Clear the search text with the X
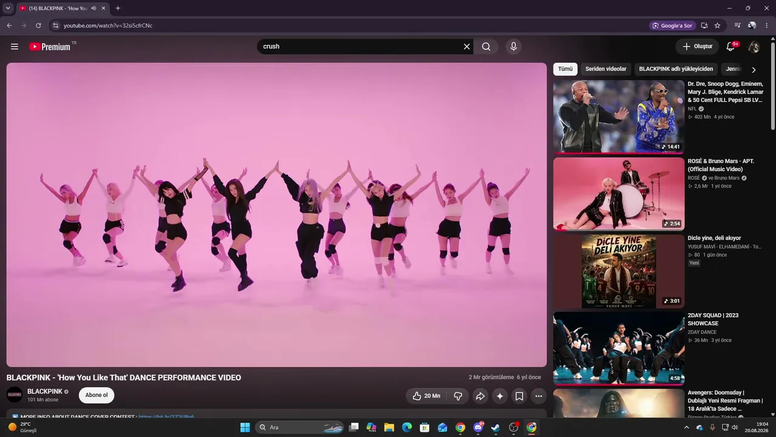The width and height of the screenshot is (776, 437). [467, 47]
